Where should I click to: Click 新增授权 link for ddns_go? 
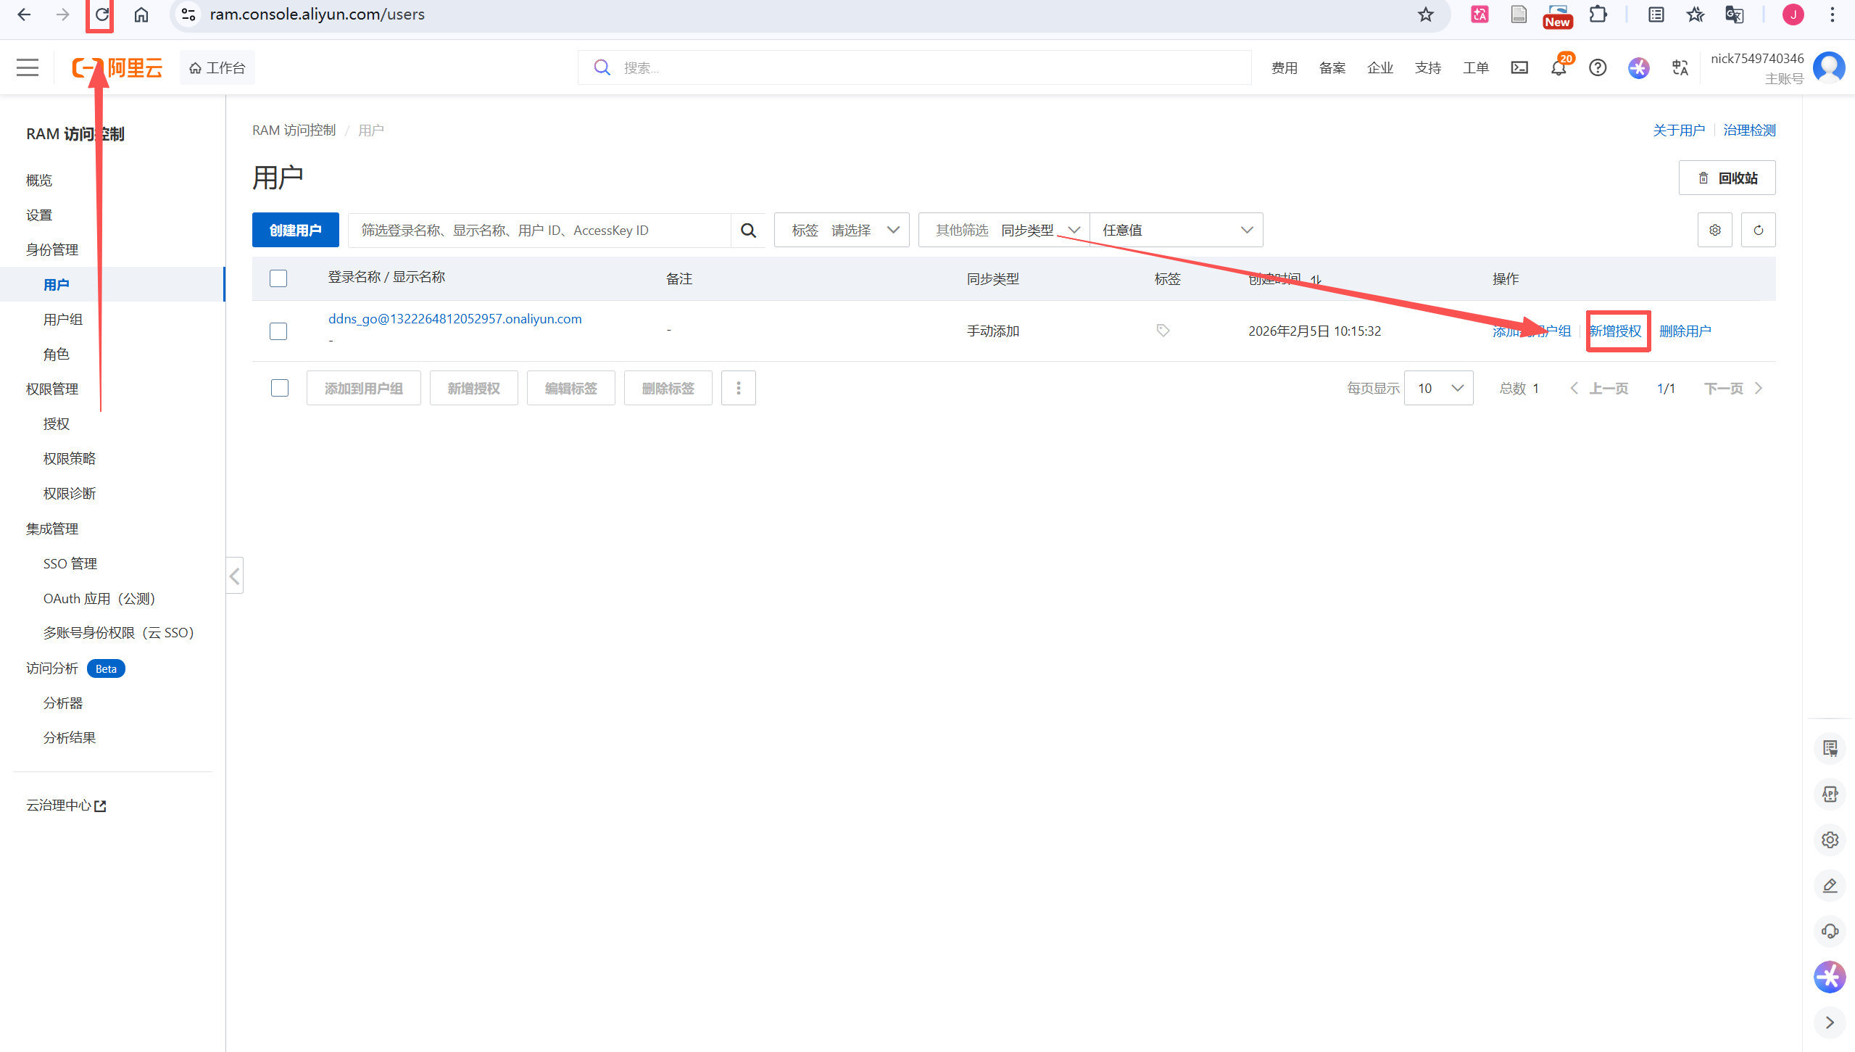1616,331
